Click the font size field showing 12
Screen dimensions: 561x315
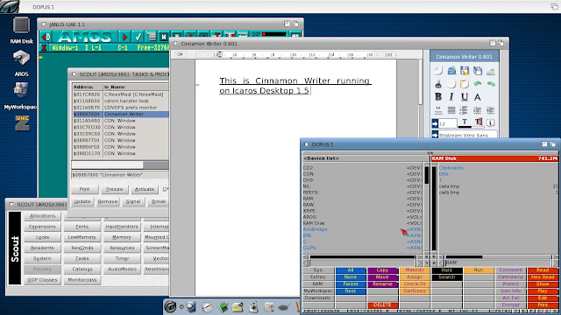[448, 123]
